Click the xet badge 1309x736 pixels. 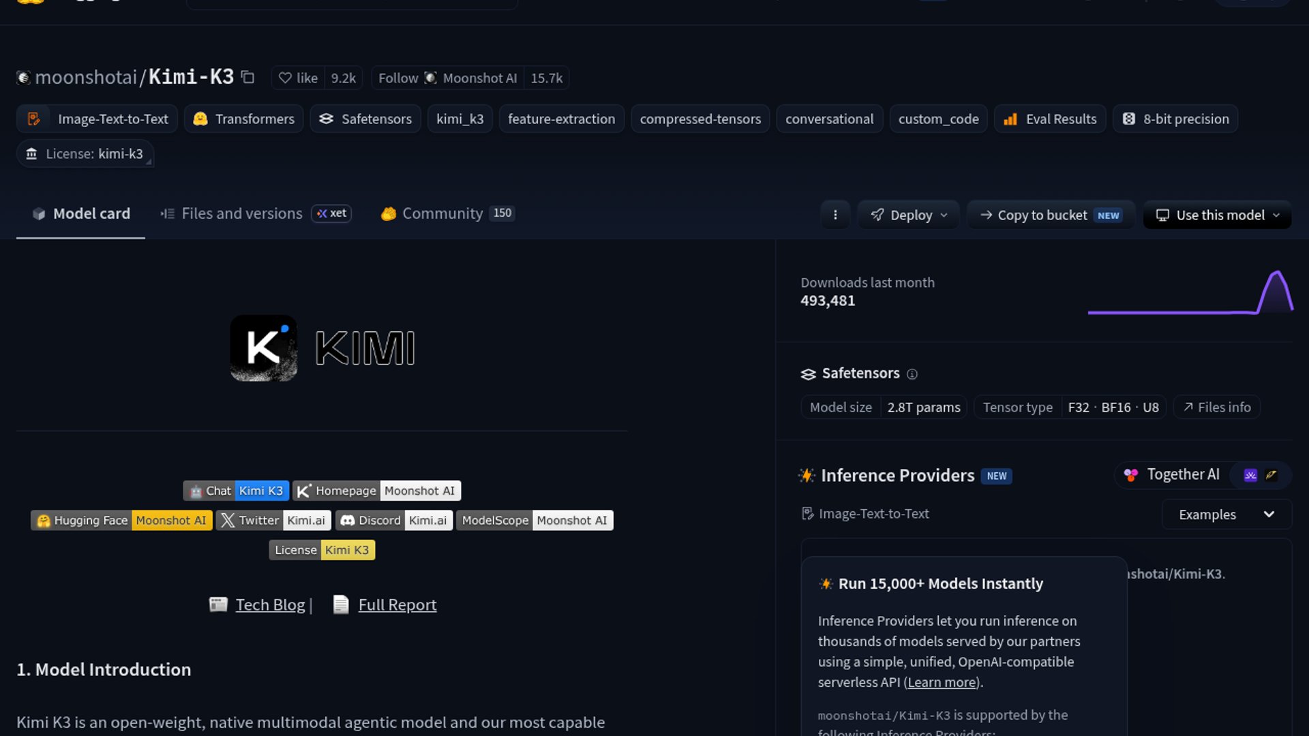point(331,213)
